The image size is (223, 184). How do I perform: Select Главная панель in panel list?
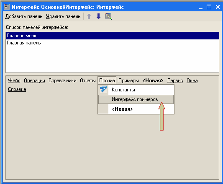[x=112, y=43]
